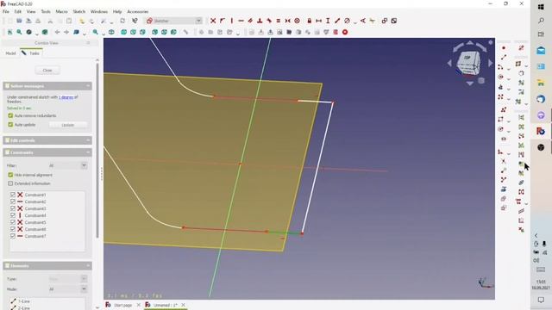Open the Macro menu
The height and width of the screenshot is (310, 552).
[61, 11]
